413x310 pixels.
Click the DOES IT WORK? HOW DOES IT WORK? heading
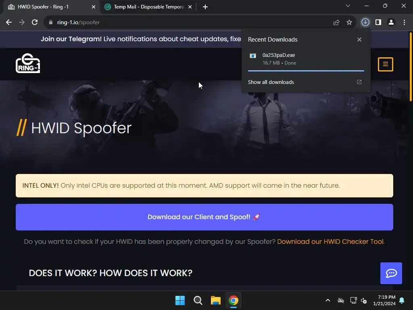111,273
